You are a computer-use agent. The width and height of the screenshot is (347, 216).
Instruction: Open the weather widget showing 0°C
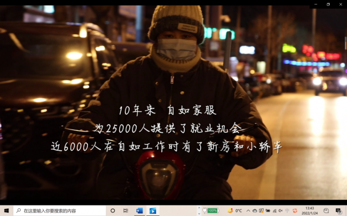[x=235, y=211]
